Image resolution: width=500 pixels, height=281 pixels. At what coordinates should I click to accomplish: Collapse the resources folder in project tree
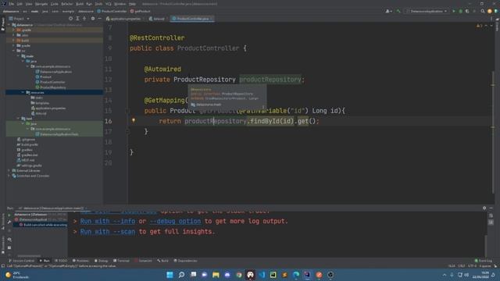click(x=23, y=92)
